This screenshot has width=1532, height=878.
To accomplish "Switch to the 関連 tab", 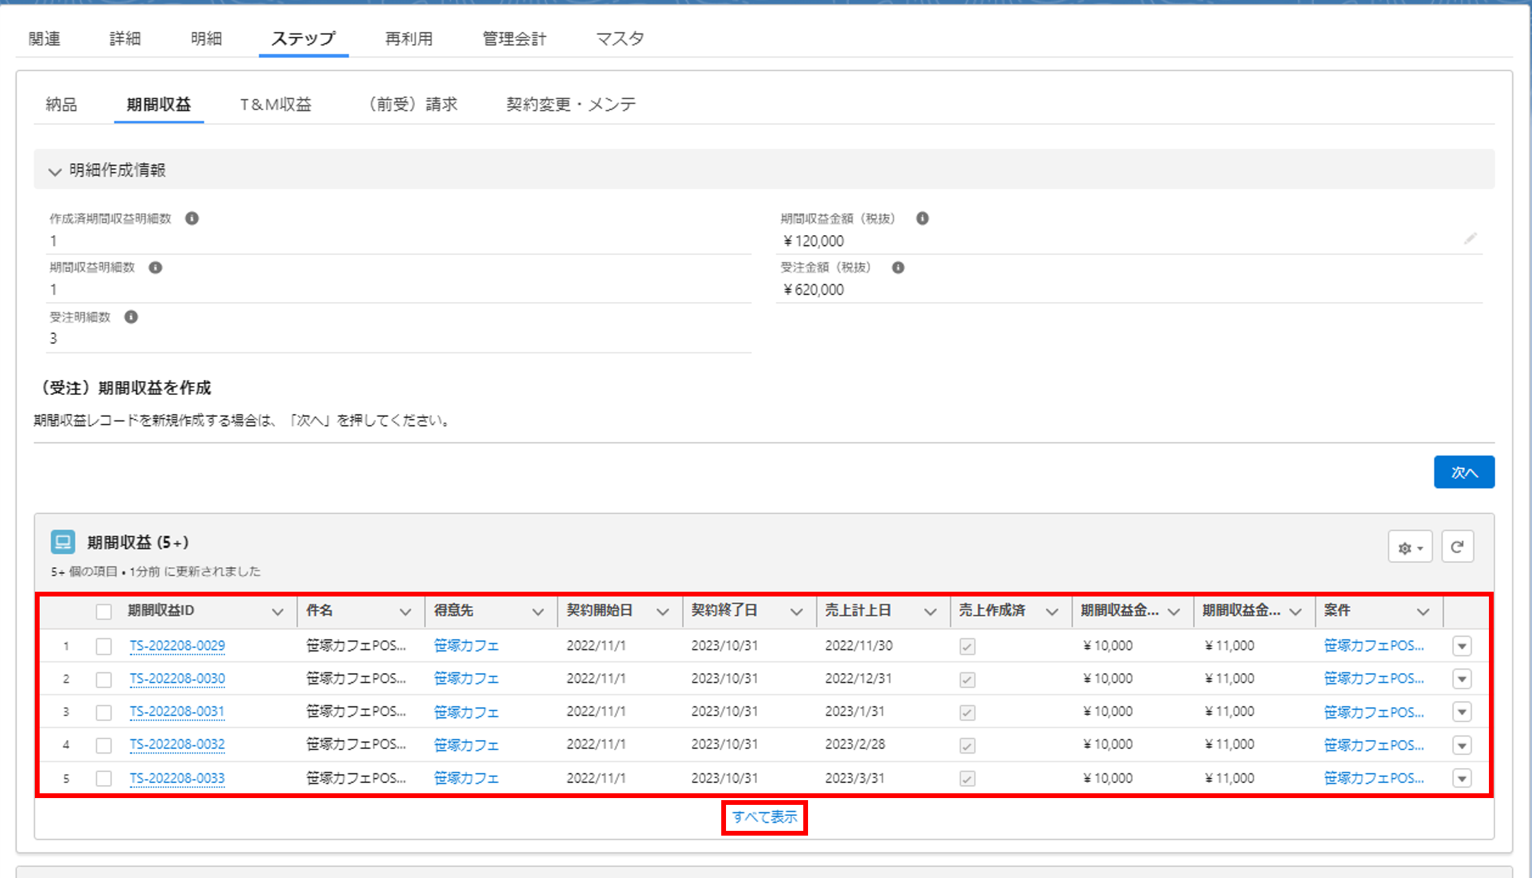I will tap(44, 39).
